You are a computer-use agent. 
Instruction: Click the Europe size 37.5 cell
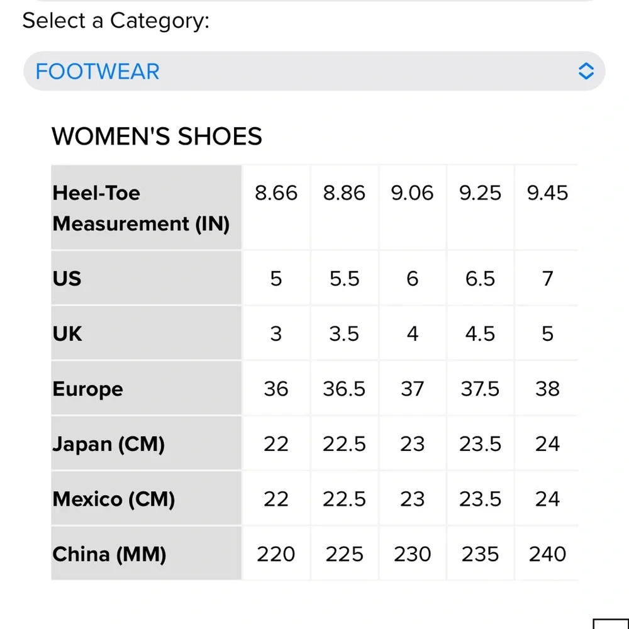tap(480, 388)
